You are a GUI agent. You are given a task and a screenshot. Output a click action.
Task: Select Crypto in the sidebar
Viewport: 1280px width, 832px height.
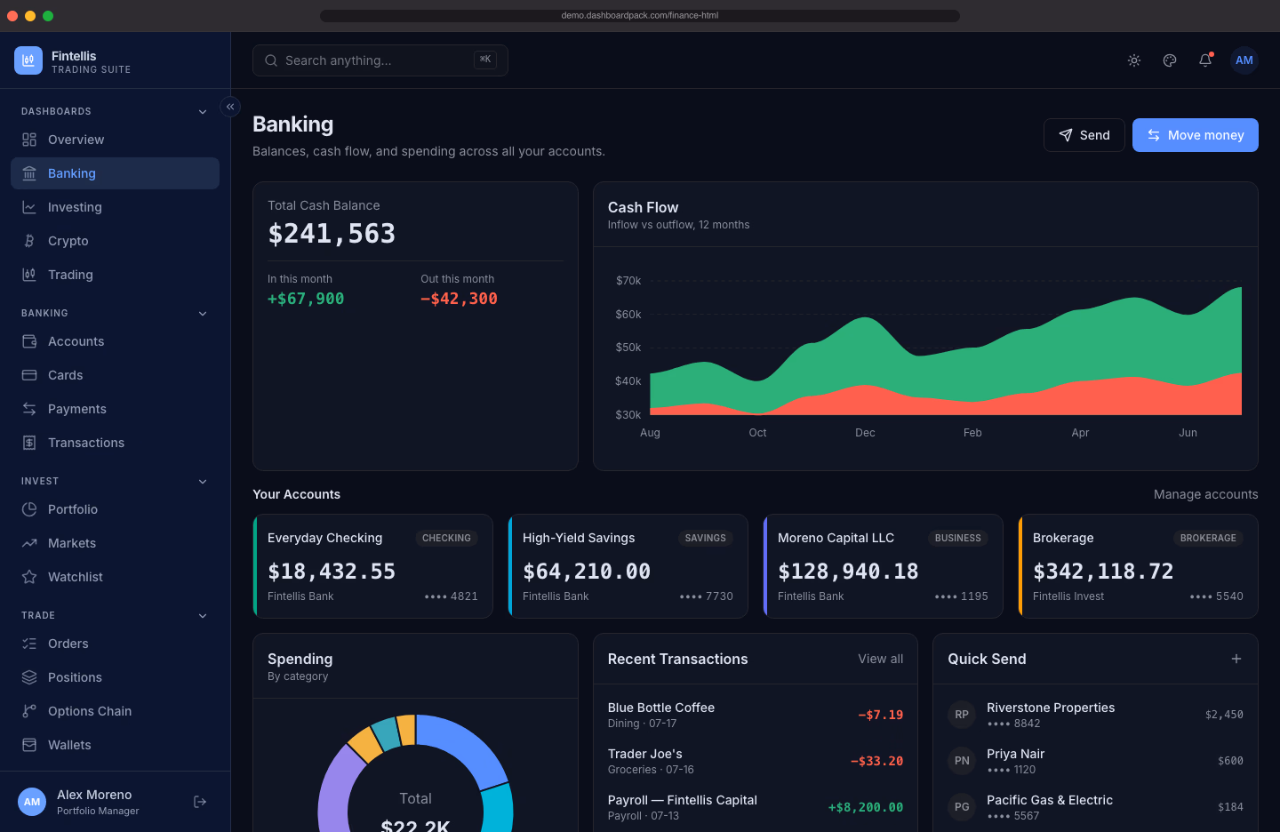pos(115,241)
